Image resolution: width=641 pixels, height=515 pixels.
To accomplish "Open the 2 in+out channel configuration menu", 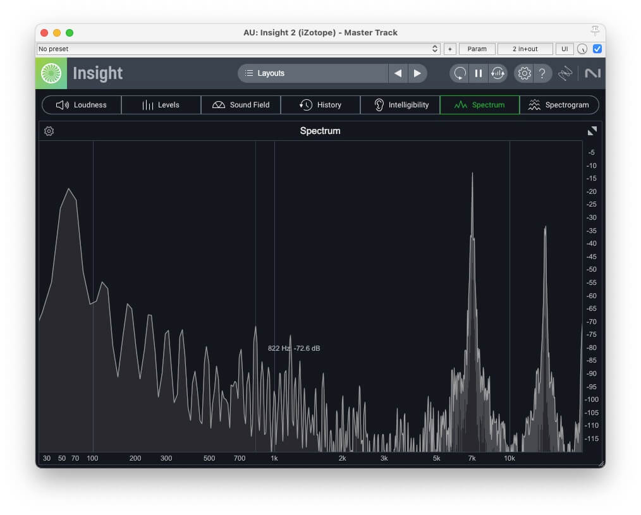I will [525, 49].
